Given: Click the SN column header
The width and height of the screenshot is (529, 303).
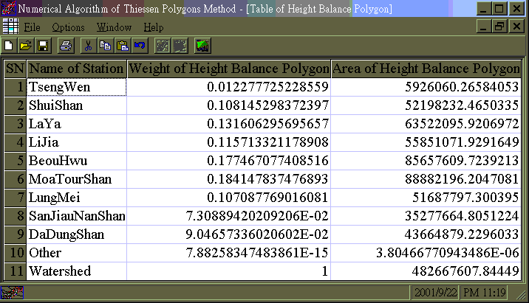Looking at the screenshot, I should click(16, 69).
